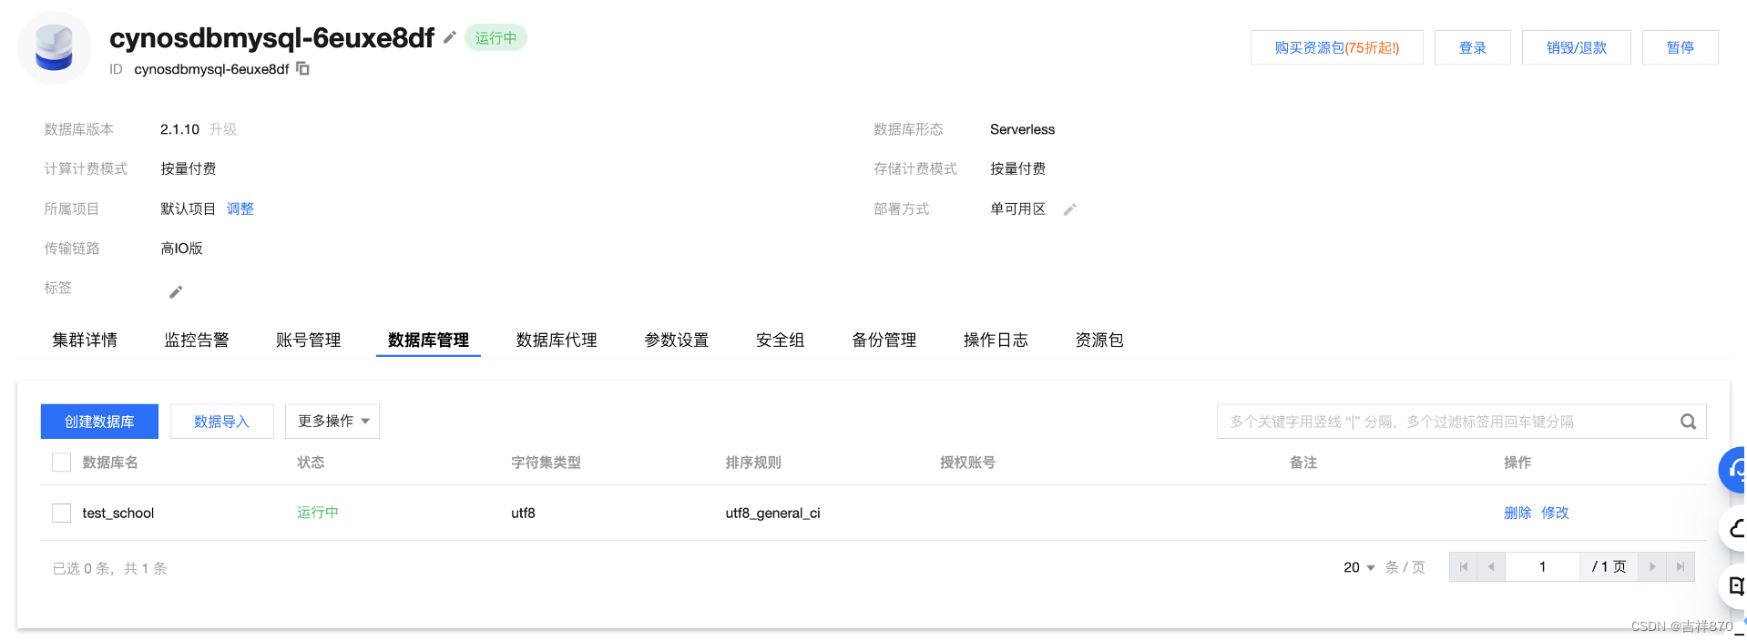Screen dimensions: 1747x641
Task: Click the utf8_general_ci collation value
Action: (772, 513)
